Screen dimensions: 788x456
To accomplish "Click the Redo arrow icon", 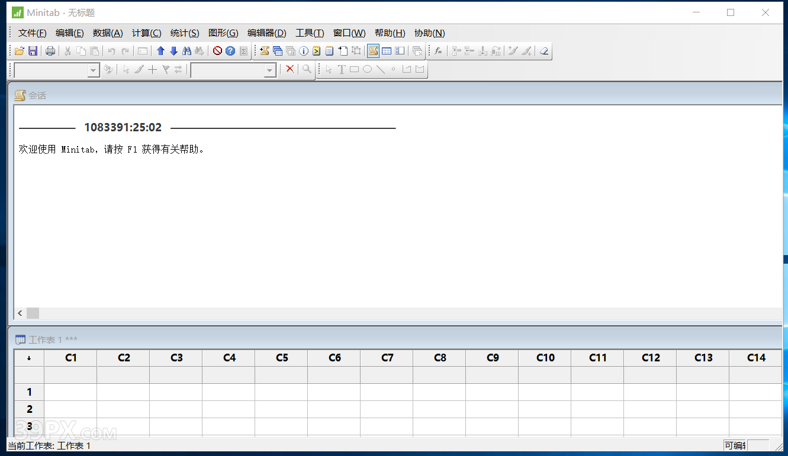I will [125, 51].
